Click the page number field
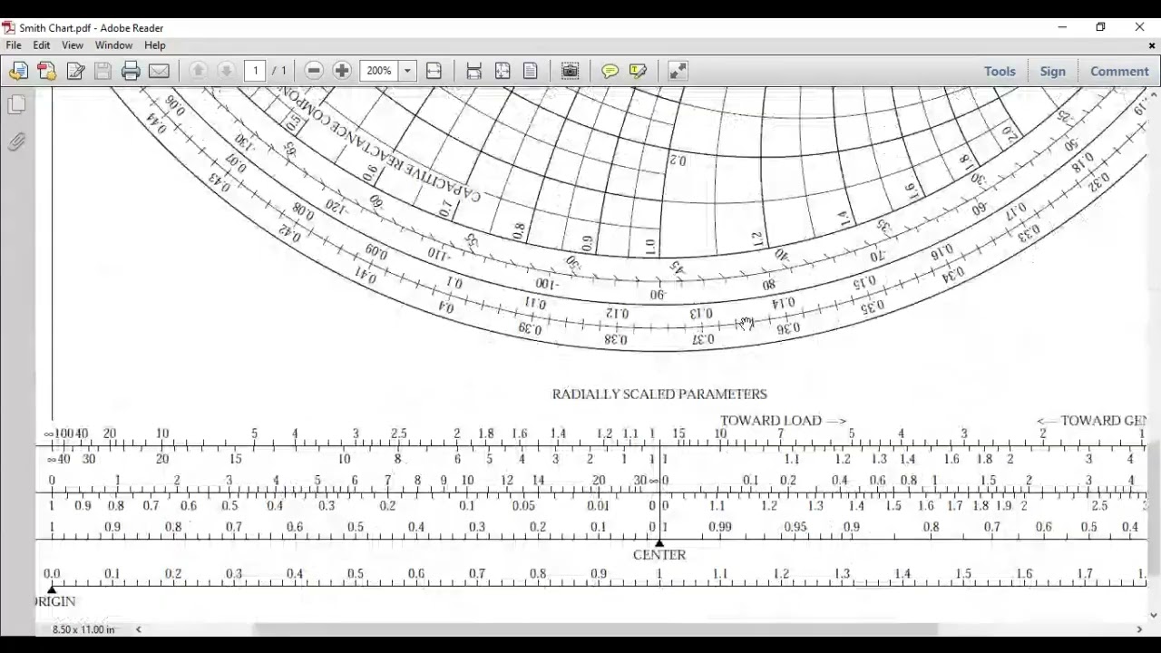1161x653 pixels. point(255,71)
